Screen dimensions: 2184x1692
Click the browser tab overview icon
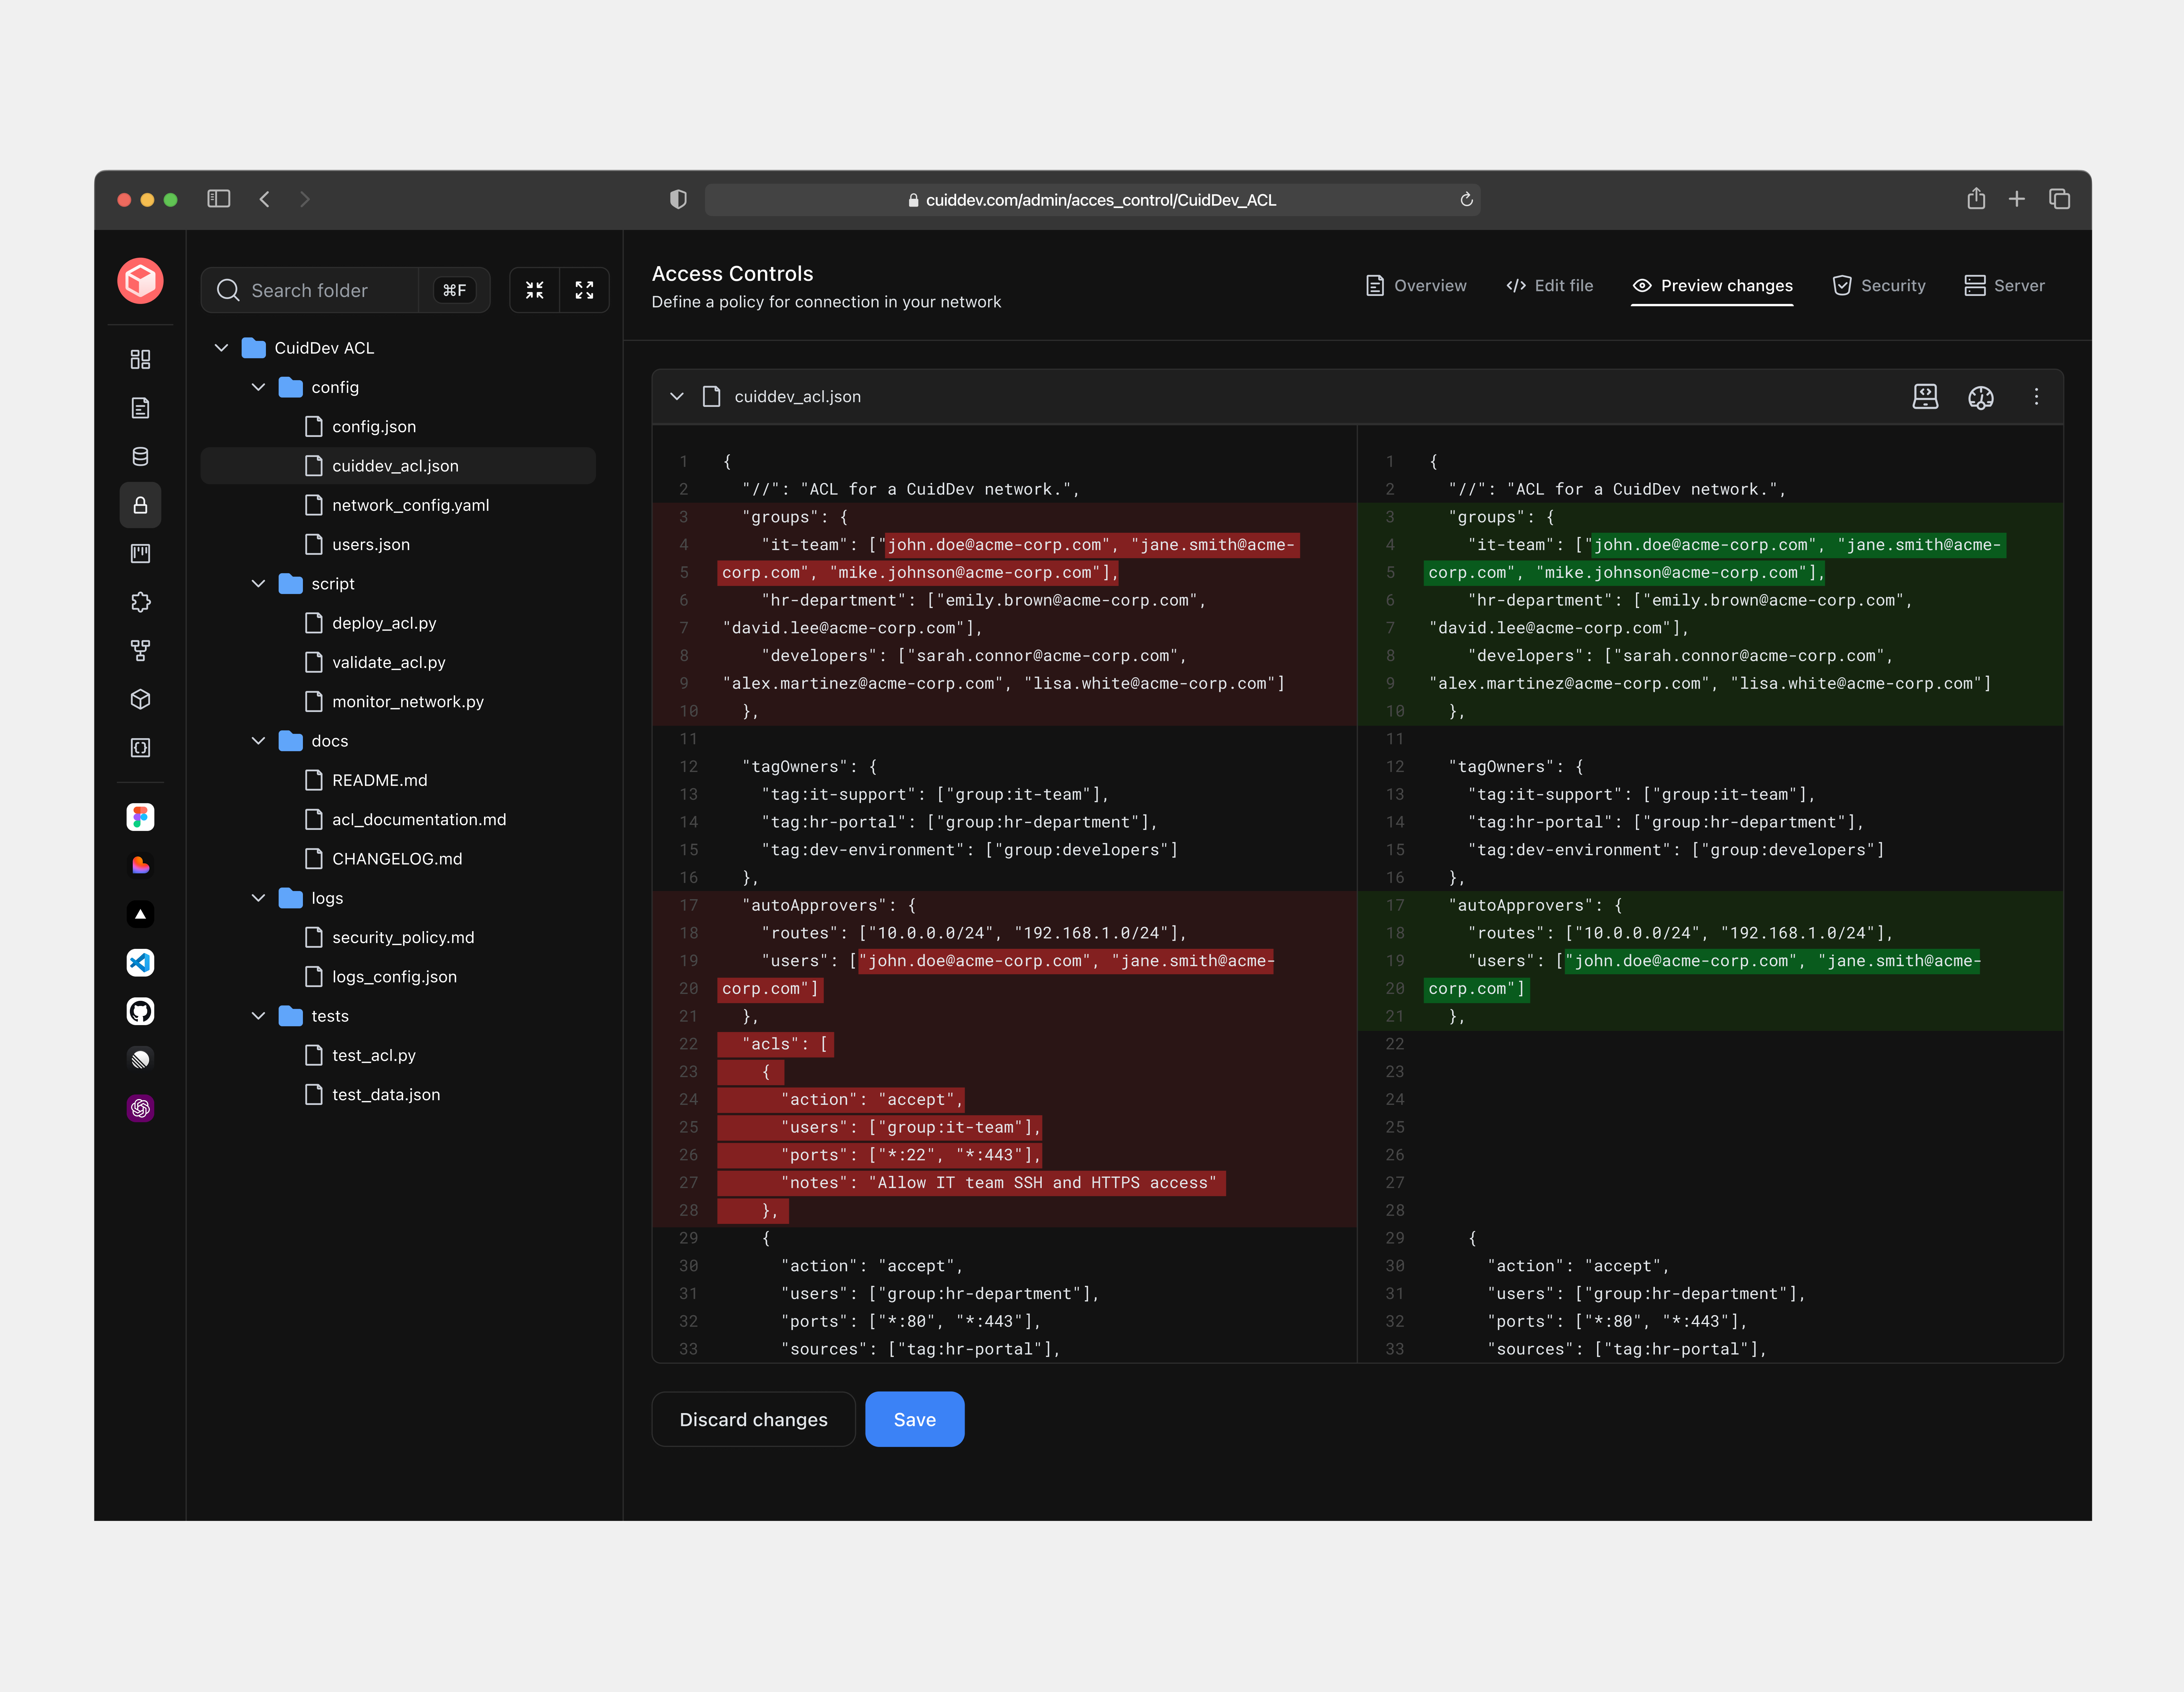(x=2060, y=199)
